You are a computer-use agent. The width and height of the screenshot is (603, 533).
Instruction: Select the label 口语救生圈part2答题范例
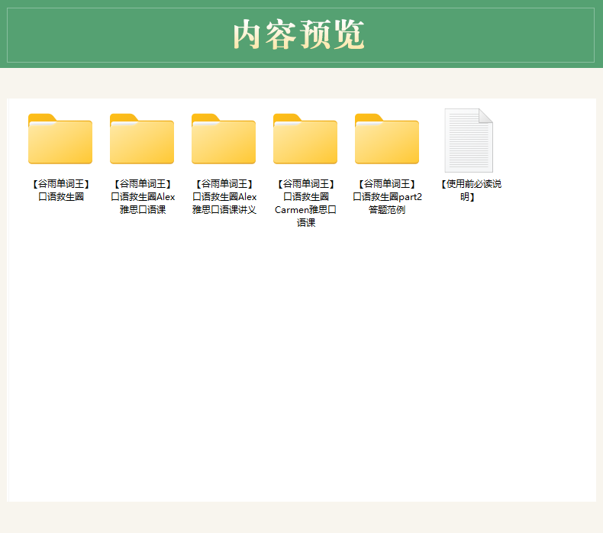[387, 197]
